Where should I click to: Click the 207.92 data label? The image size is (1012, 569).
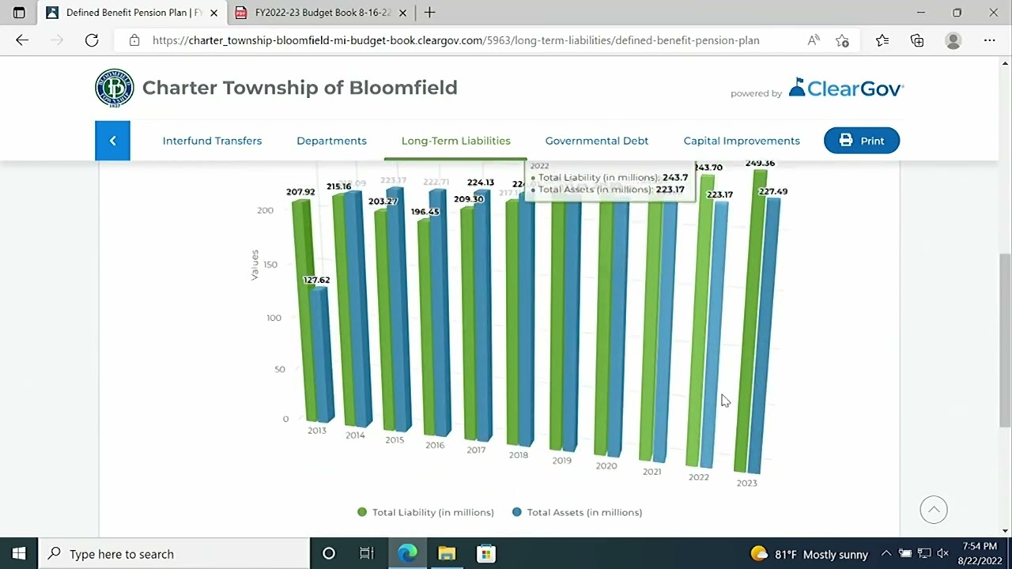300,192
